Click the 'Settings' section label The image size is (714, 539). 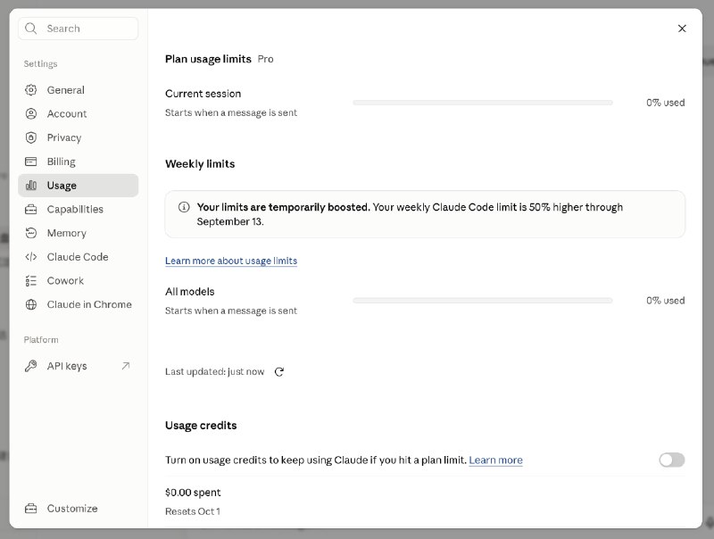click(x=40, y=63)
